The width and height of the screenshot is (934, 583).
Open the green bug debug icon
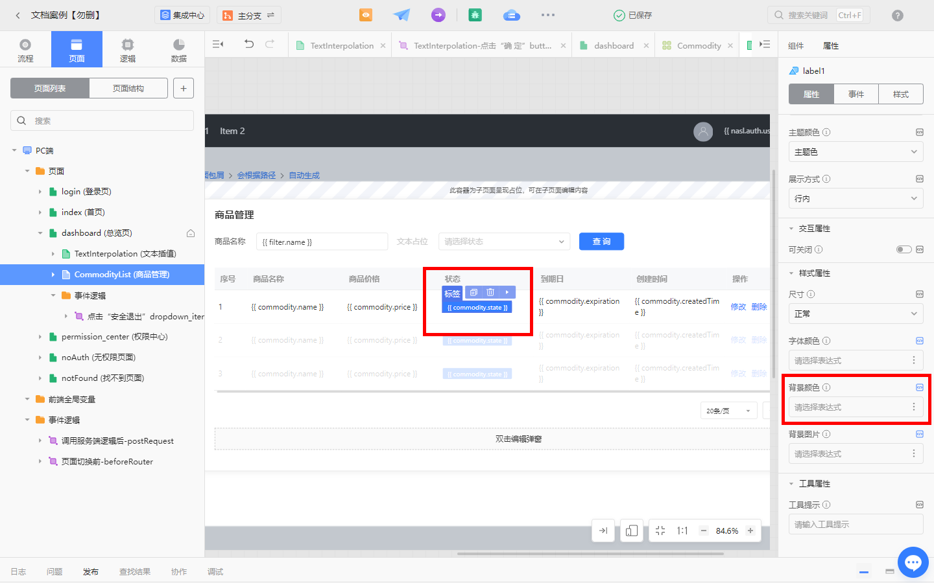[x=475, y=14]
